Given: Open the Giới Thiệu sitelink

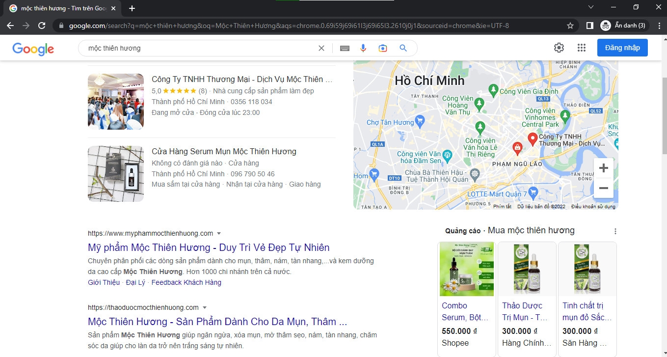Looking at the screenshot, I should (104, 282).
